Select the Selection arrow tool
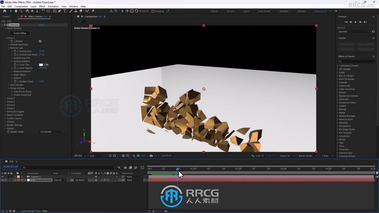 tap(11, 11)
